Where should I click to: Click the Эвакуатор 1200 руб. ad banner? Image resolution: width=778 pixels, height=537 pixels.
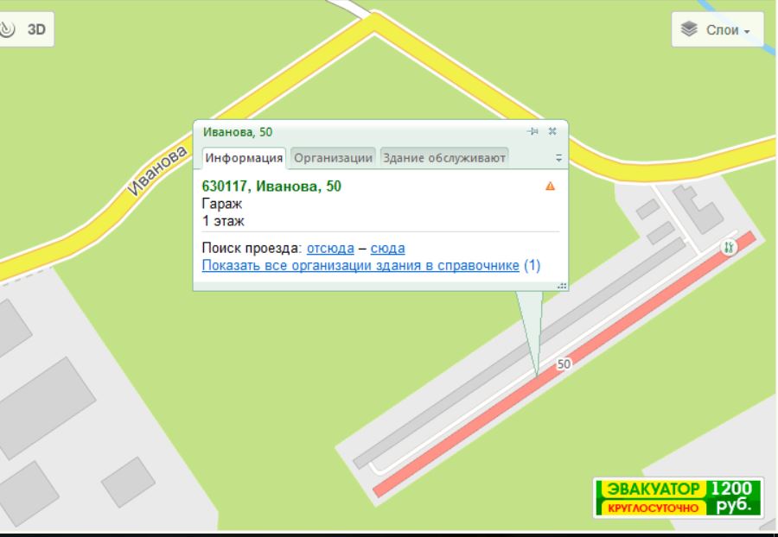tap(678, 497)
